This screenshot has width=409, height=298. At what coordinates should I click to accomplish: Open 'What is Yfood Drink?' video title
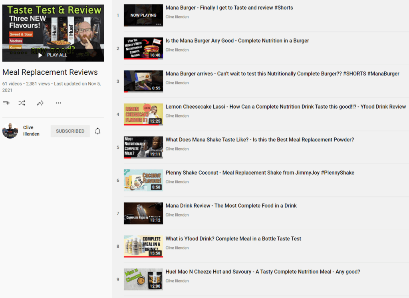(233, 239)
